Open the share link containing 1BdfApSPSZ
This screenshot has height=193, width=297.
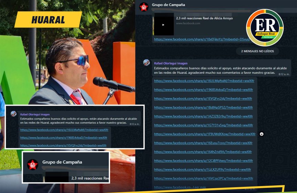(x=204, y=107)
